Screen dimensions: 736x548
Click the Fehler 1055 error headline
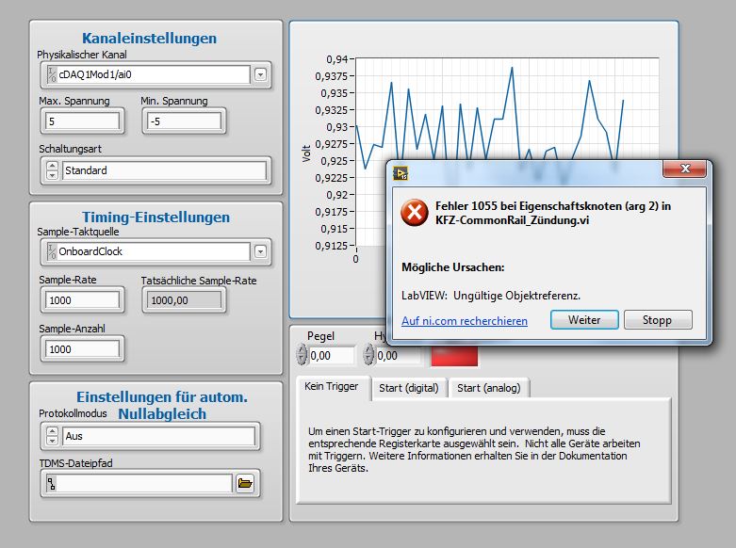pyautogui.click(x=553, y=213)
